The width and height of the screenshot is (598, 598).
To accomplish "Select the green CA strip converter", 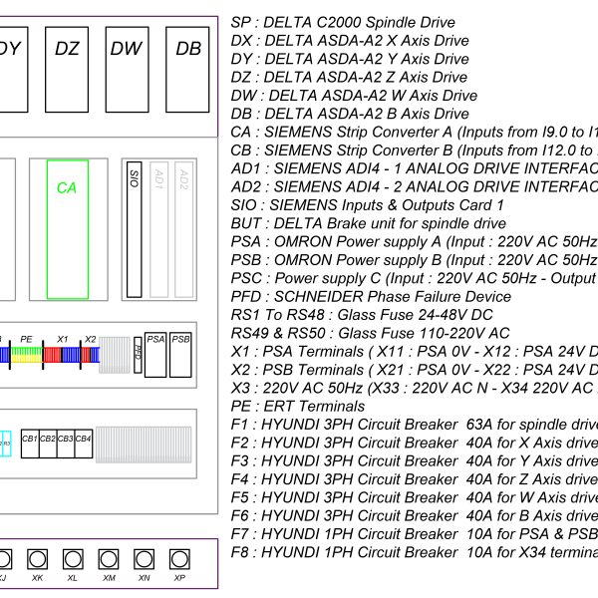I will [67, 229].
